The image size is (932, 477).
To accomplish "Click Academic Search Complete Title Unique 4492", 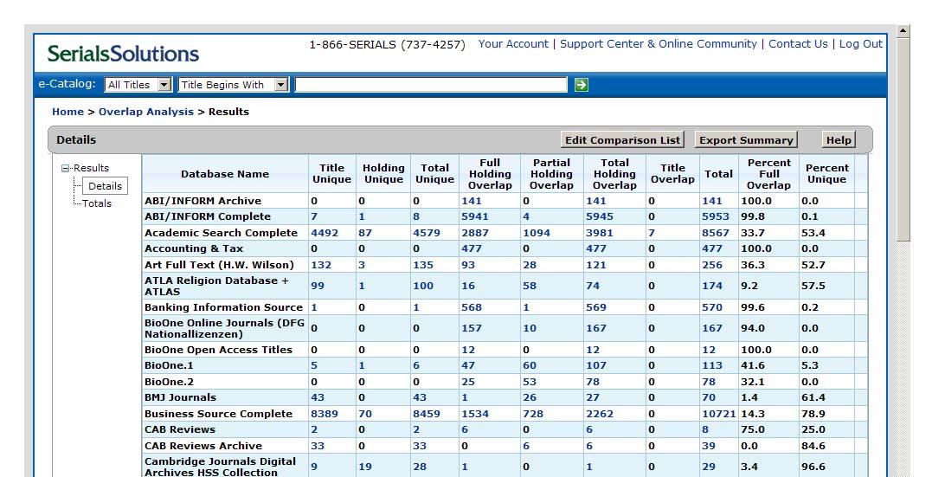I will 325,233.
